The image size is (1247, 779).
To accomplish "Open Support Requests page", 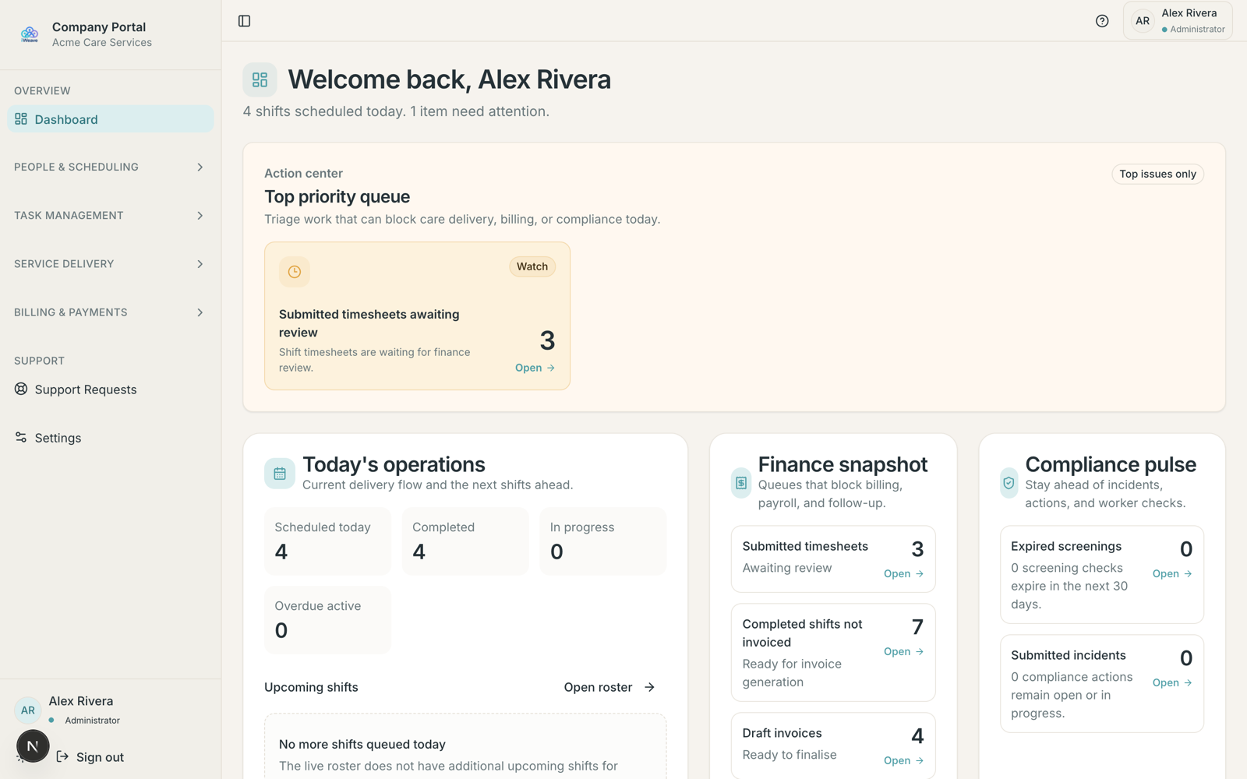I will (x=110, y=389).
